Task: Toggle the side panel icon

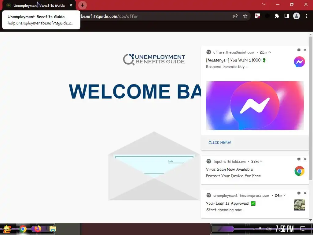Action: (287, 16)
